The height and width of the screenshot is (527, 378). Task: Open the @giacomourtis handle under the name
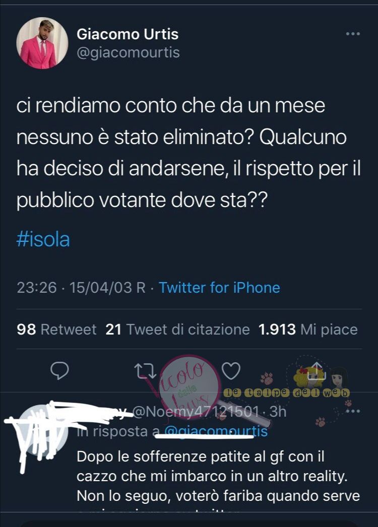[x=128, y=52]
